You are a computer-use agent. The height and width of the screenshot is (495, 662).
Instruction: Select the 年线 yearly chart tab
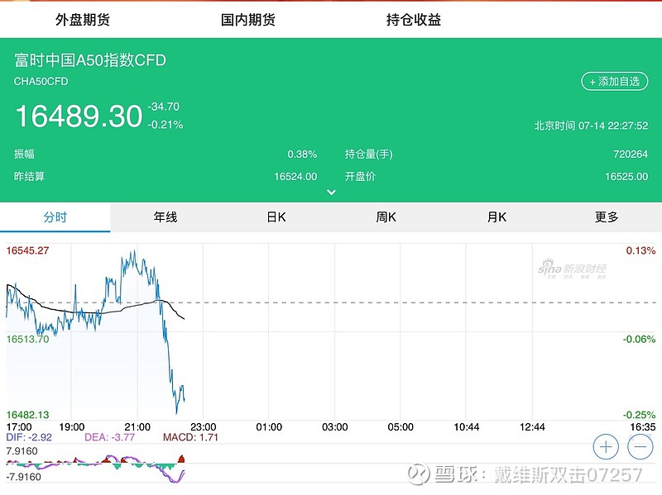coord(165,217)
